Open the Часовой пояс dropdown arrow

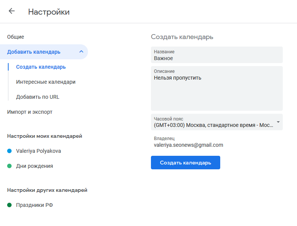278,122
